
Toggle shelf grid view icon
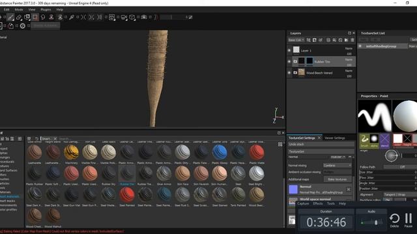(280, 144)
